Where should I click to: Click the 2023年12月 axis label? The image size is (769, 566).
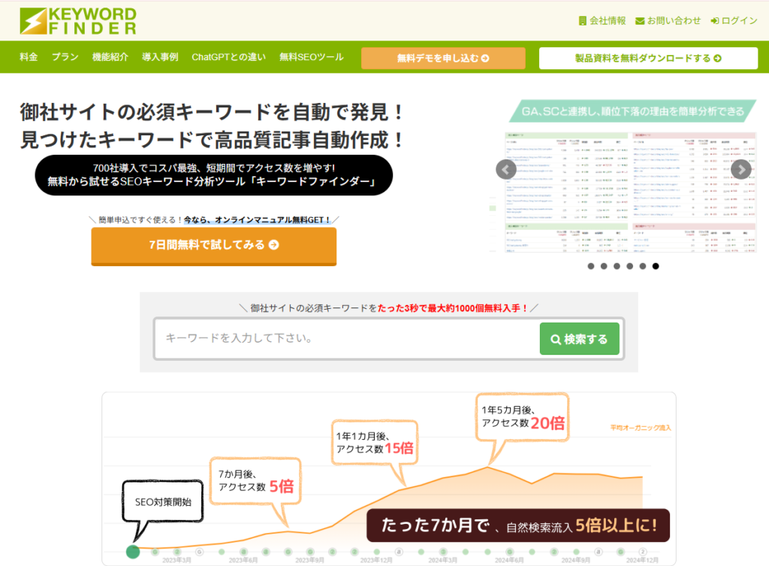(376, 560)
